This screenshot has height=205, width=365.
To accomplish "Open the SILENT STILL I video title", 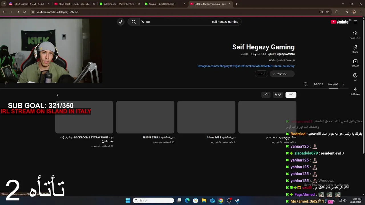I will 158,138.
